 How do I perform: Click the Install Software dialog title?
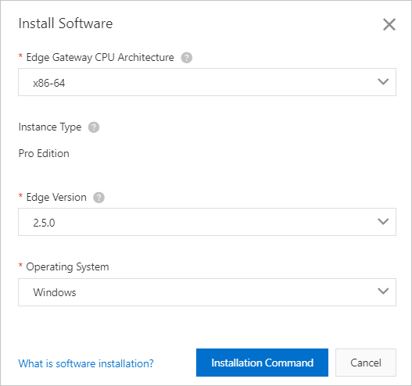[66, 23]
